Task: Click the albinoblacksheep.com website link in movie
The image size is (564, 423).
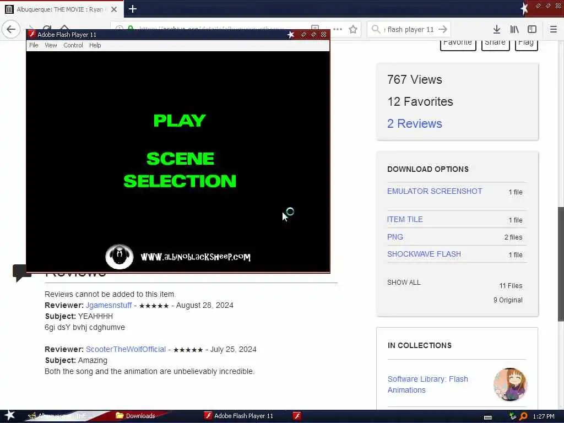Action: tap(196, 257)
